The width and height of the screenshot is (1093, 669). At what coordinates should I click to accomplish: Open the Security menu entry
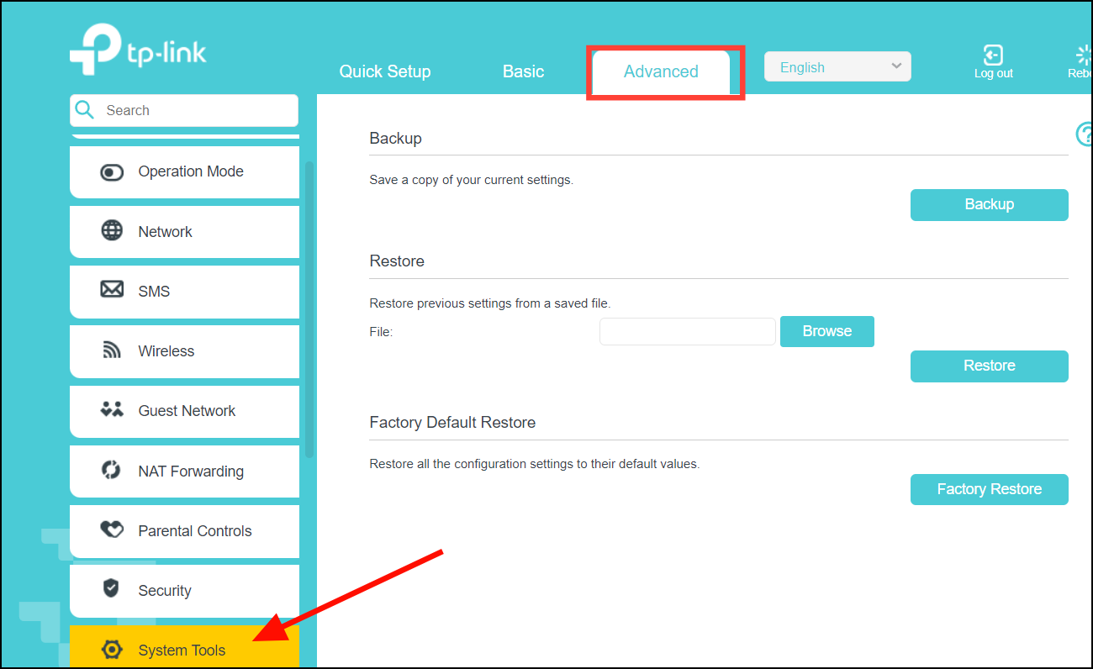[x=184, y=591]
